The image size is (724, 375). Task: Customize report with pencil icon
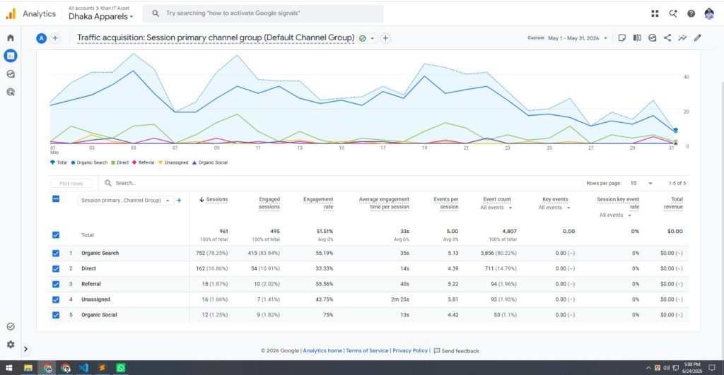[698, 38]
